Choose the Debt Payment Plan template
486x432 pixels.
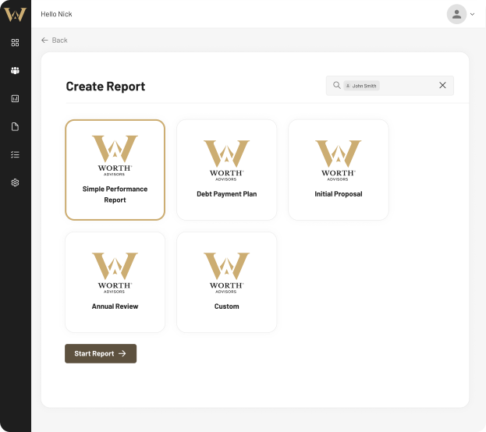click(x=226, y=170)
